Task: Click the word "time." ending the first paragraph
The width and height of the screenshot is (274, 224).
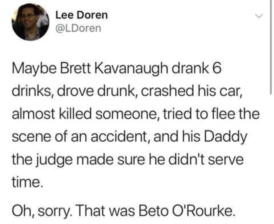Action: [x=27, y=182]
